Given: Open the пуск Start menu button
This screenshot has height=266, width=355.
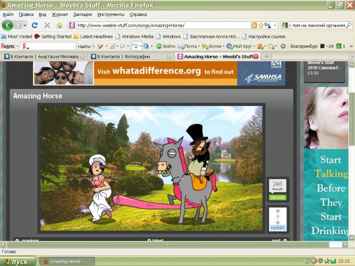Looking at the screenshot, I should pos(18,261).
